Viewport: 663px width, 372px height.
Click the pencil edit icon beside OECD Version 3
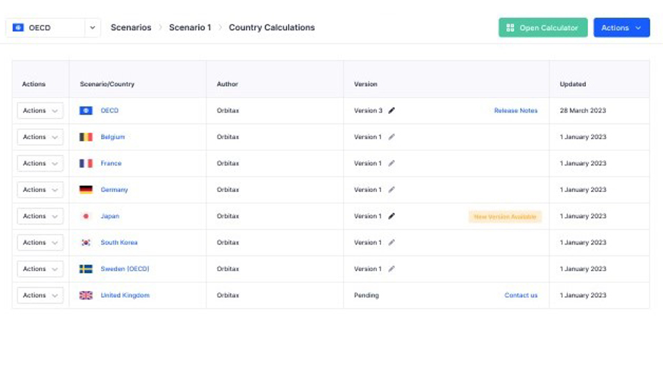391,111
